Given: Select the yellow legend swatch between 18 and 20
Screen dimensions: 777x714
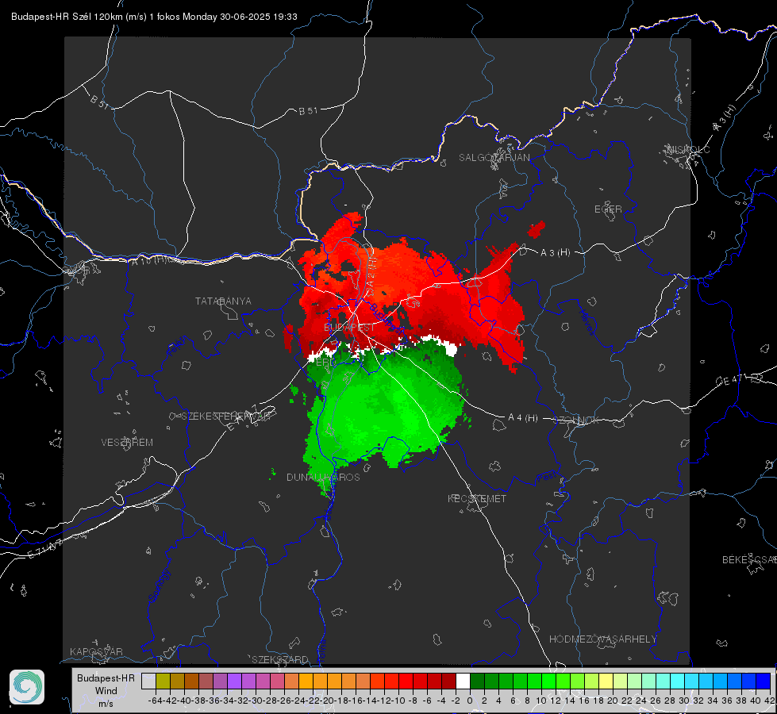Looking at the screenshot, I should (x=606, y=681).
